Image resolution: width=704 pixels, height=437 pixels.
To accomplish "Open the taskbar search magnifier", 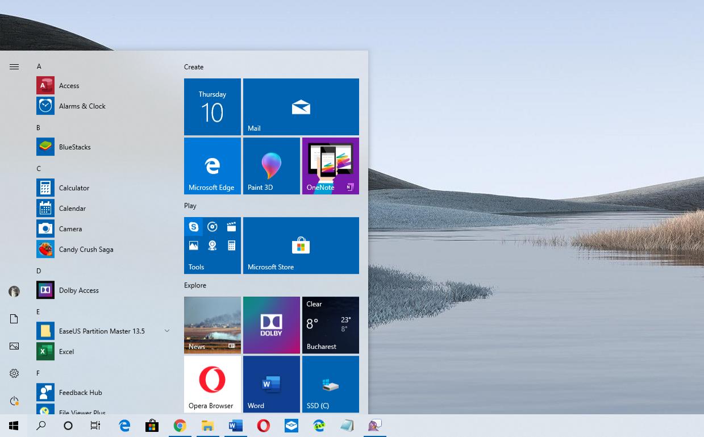I will [41, 426].
